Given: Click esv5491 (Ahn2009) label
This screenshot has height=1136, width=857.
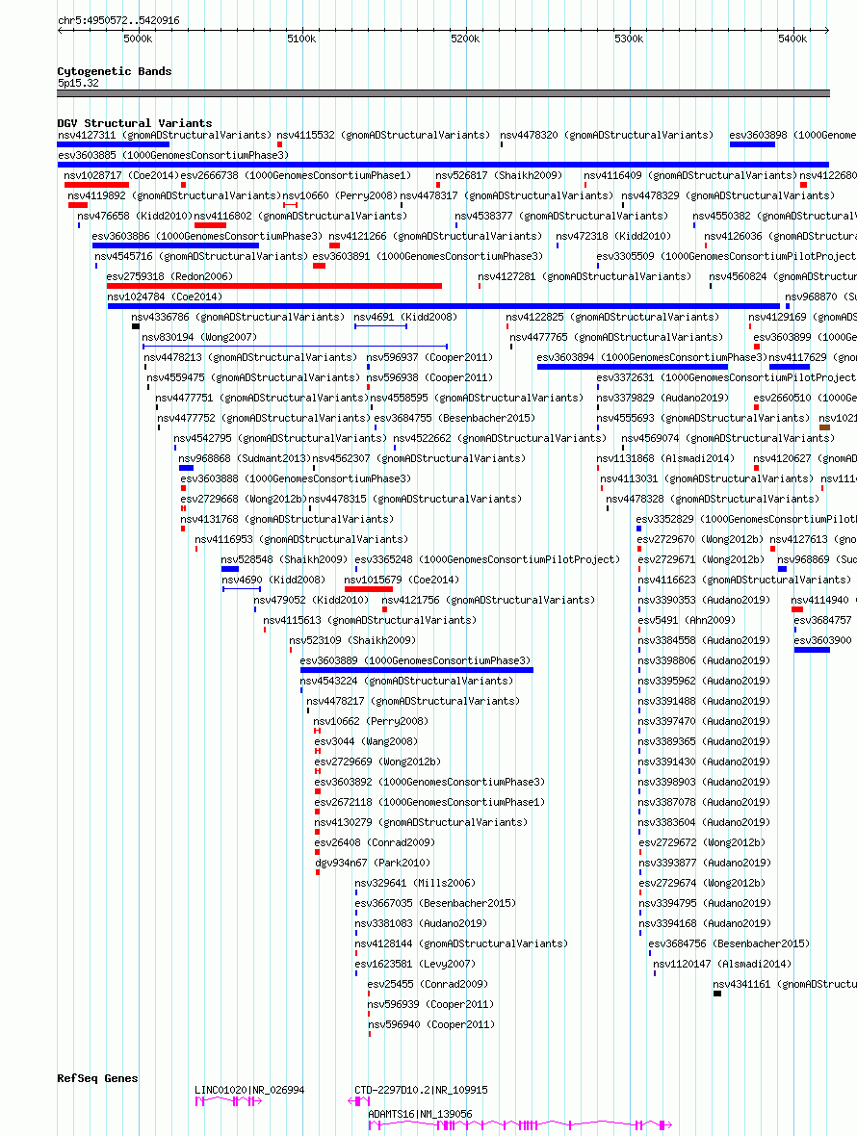Looking at the screenshot, I should [x=687, y=620].
